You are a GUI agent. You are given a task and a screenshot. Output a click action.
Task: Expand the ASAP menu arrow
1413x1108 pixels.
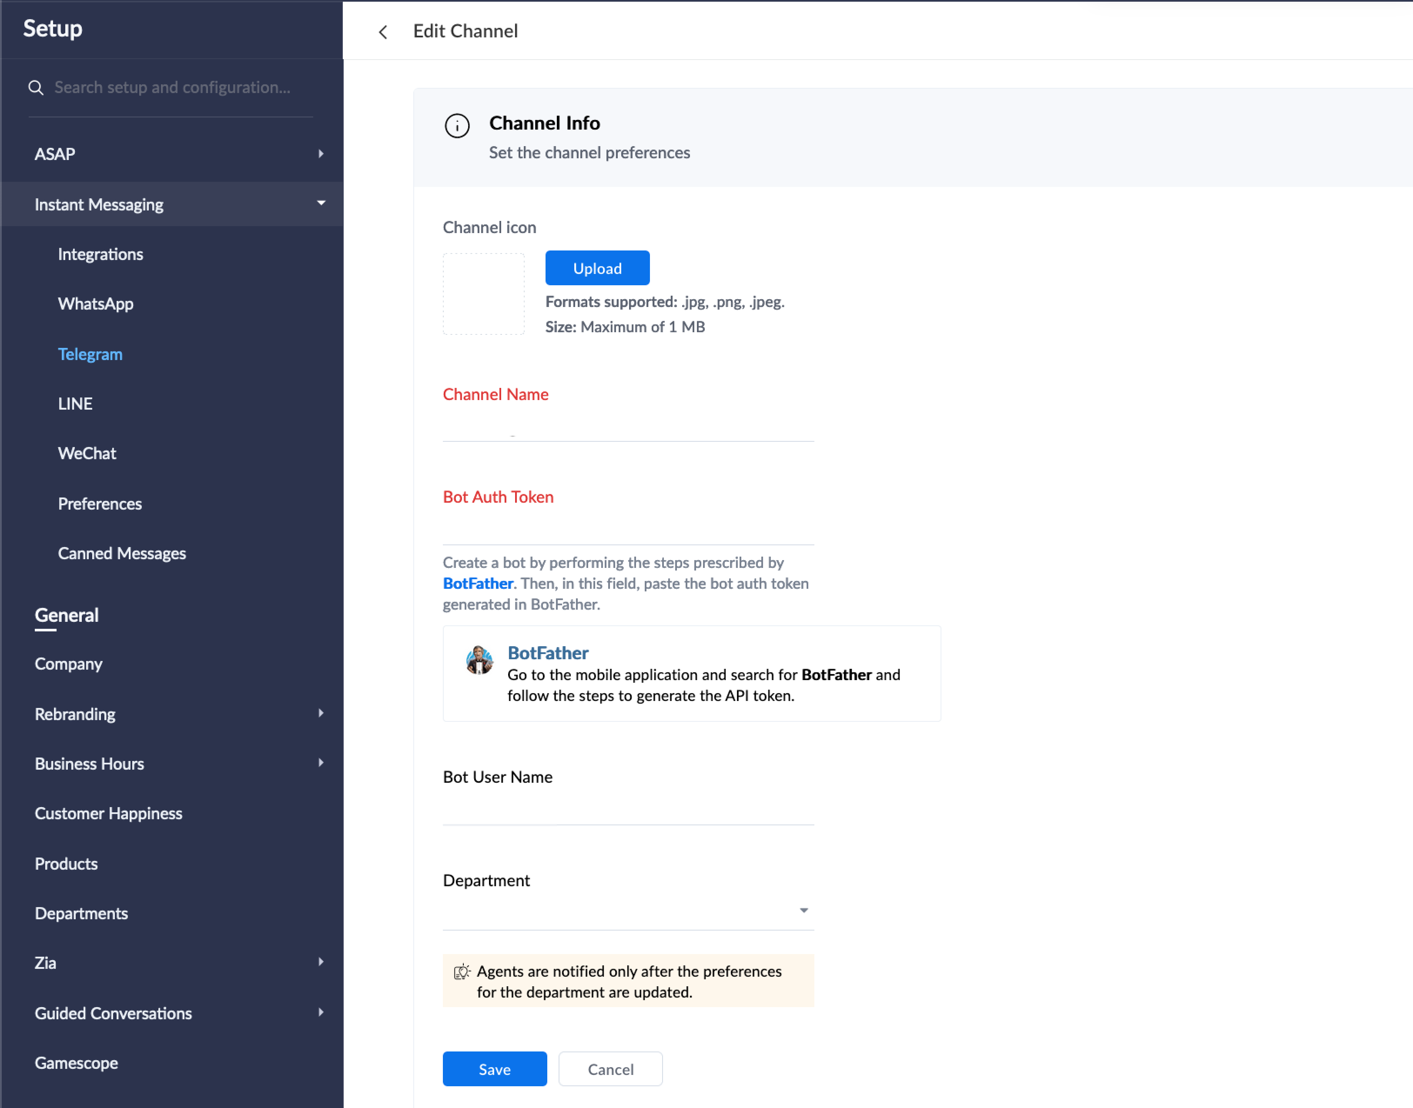(x=321, y=154)
